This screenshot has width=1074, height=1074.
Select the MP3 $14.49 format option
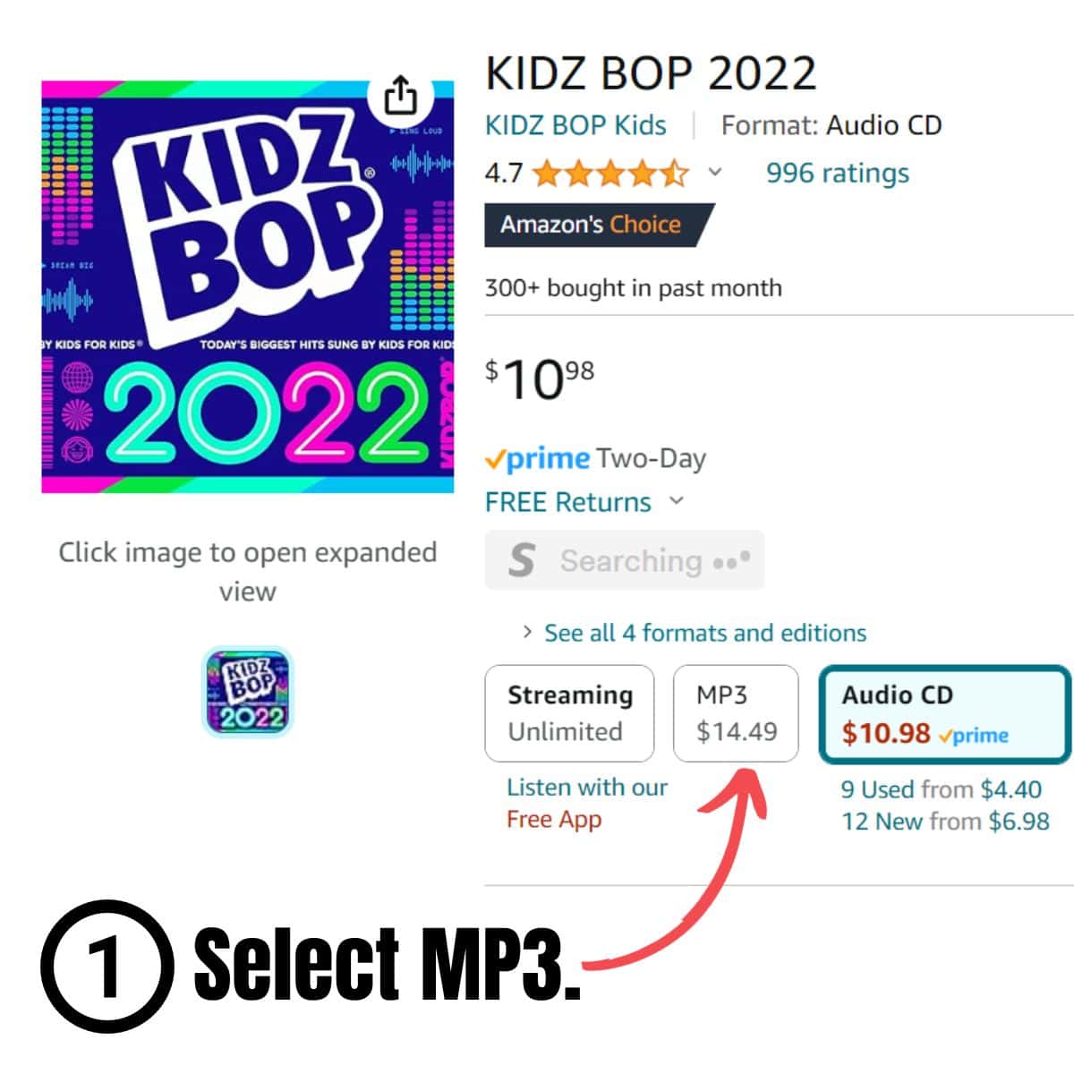pos(736,713)
